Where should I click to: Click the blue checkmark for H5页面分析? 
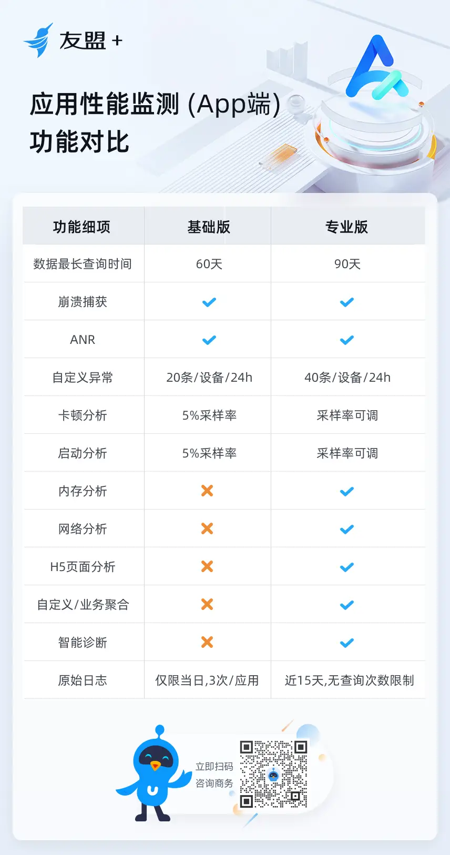tap(347, 567)
